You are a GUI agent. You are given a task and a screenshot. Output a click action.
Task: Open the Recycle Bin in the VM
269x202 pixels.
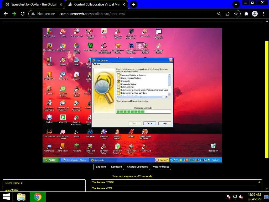click(213, 148)
